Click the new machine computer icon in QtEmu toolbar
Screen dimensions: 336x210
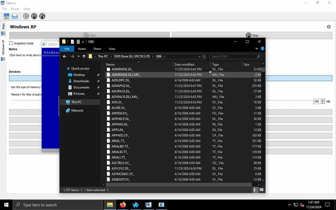coord(7,16)
